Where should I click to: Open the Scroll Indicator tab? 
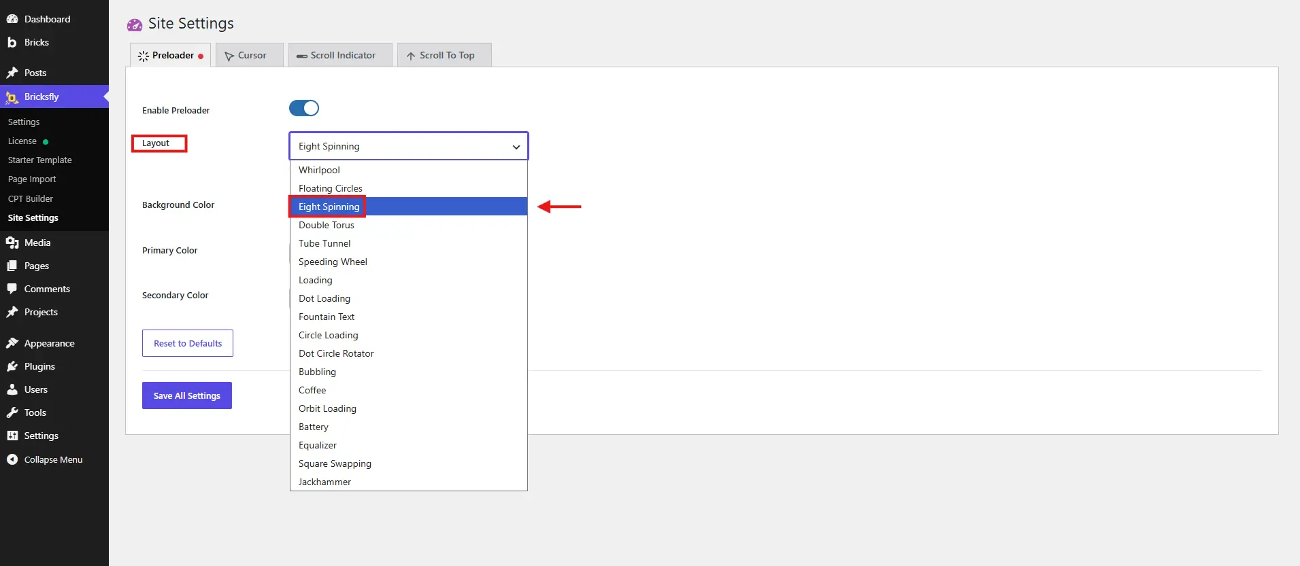tap(340, 55)
